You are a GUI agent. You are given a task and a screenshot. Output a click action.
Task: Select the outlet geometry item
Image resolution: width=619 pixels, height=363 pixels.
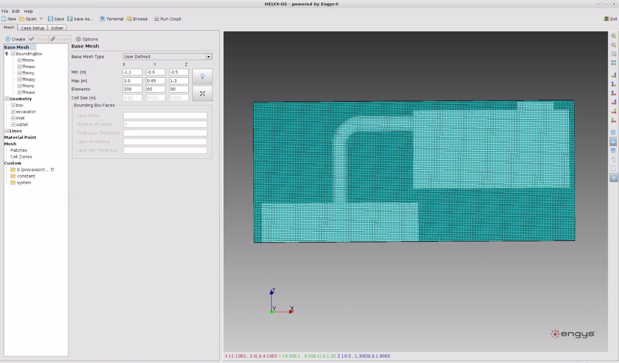point(22,124)
